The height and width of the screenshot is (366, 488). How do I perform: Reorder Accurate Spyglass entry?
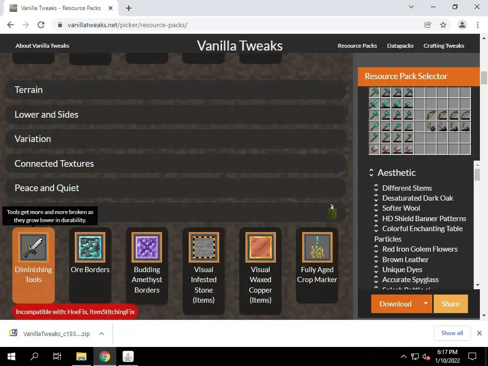tap(376, 279)
